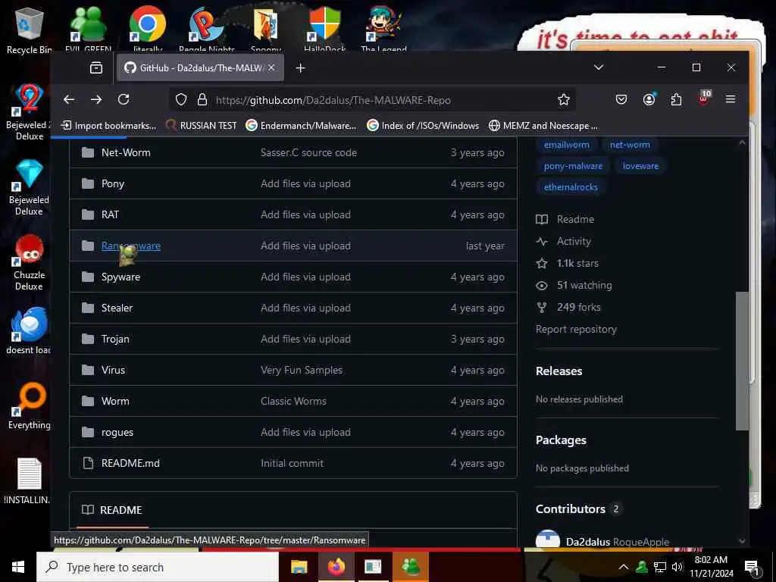Open the taskbar notification center icon
Viewport: 776px width, 582px height.
click(x=752, y=567)
